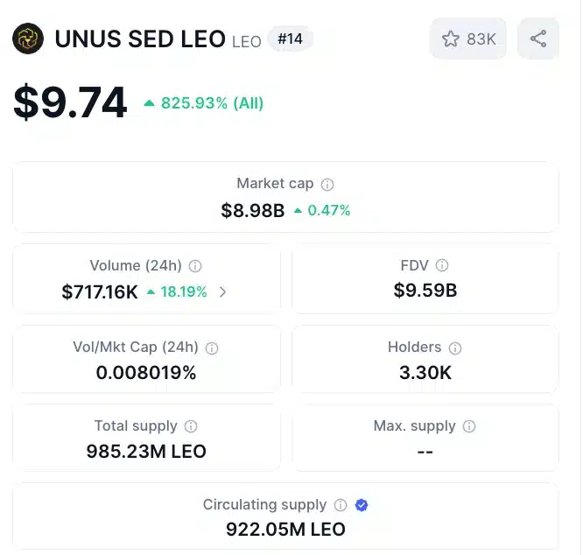Click the #14 rank badge

point(290,39)
